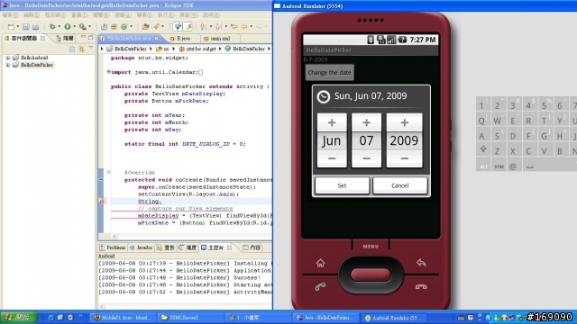Viewport: 577px width, 324px height.
Task: Open dropdown arrow next to Run icon
Action: pyautogui.click(x=74, y=27)
